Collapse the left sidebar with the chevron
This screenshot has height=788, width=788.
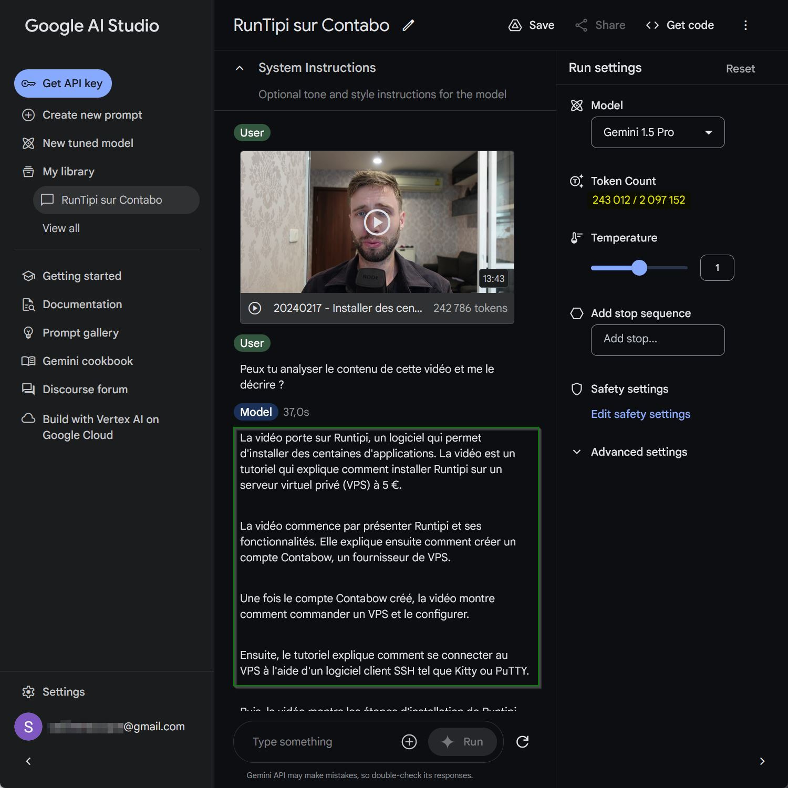click(x=28, y=761)
